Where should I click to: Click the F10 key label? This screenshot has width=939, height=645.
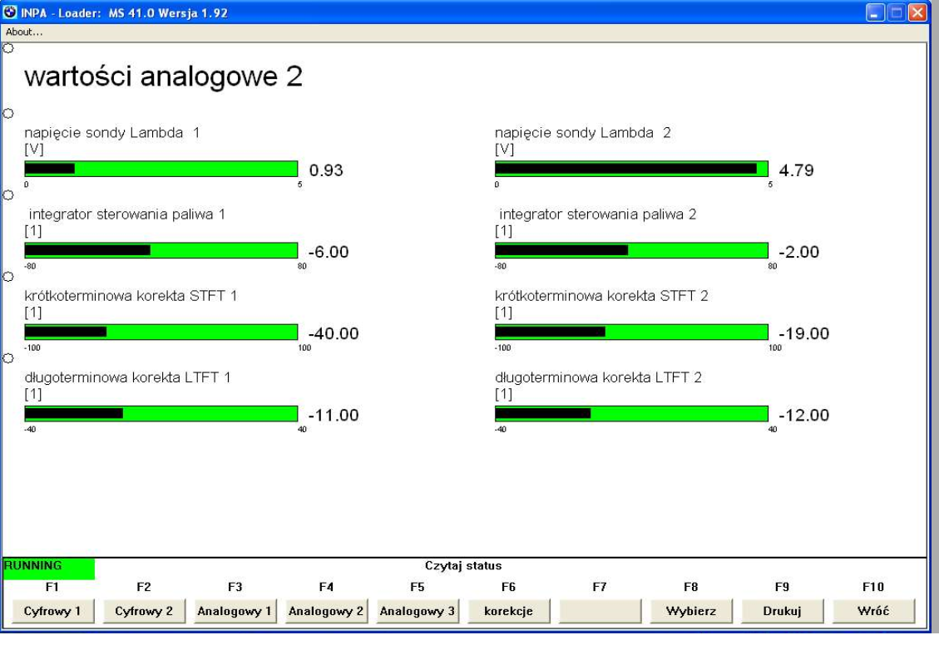point(873,587)
